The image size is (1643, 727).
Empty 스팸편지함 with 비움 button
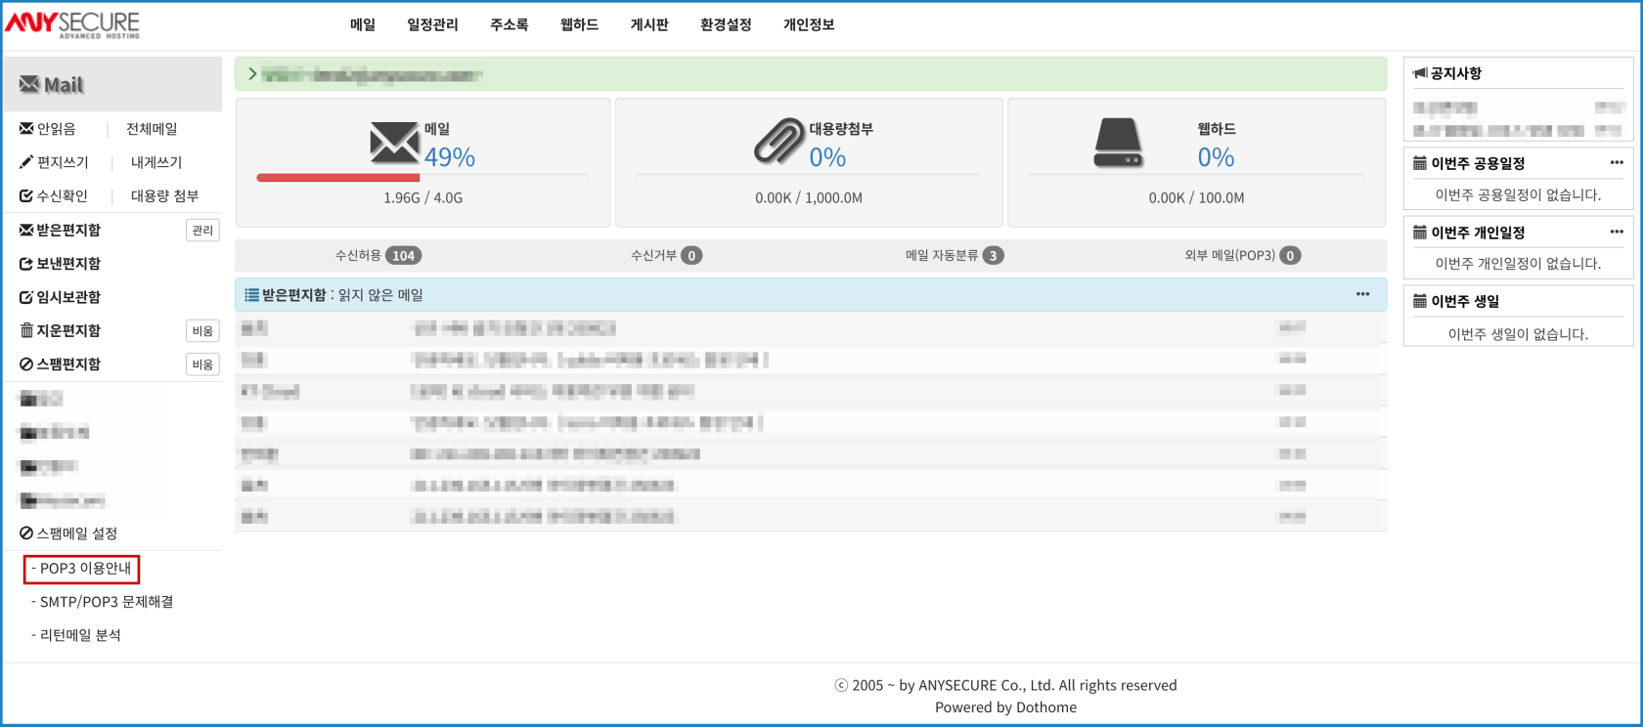(202, 364)
